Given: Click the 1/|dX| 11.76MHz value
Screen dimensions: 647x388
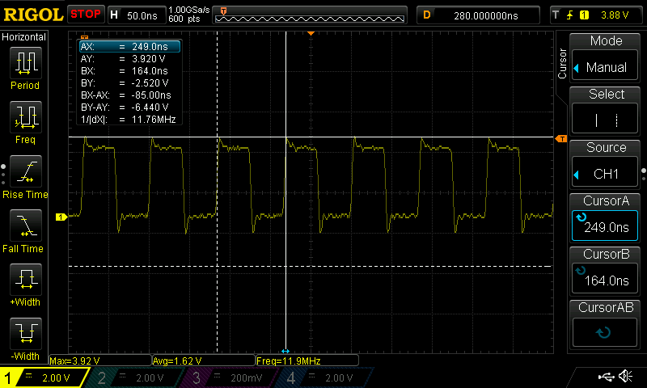Looking at the screenshot, I should pyautogui.click(x=154, y=120).
